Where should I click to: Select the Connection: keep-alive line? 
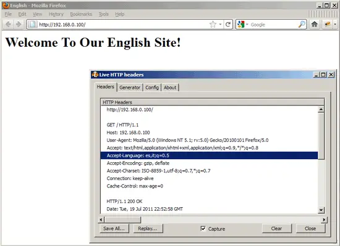[209, 178]
